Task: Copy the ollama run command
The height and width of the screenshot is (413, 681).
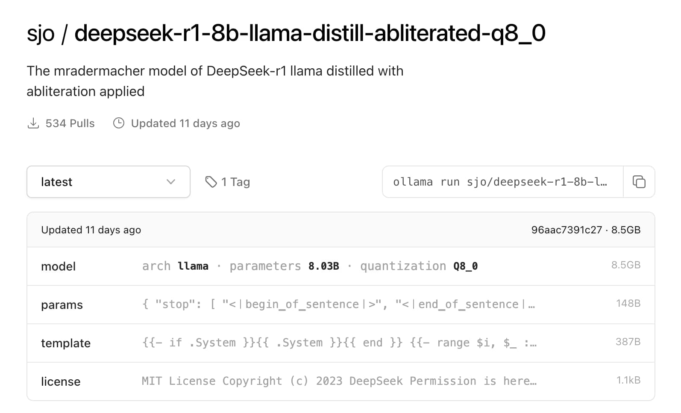Action: 639,182
